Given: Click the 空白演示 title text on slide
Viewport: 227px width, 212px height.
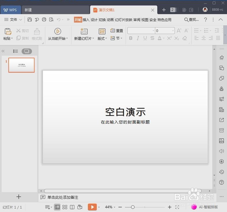Looking at the screenshot, I should tap(125, 112).
